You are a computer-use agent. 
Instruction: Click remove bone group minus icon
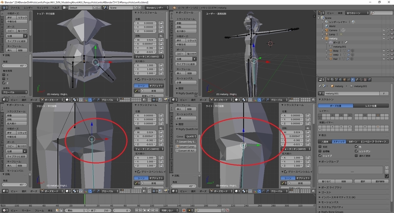387,172
